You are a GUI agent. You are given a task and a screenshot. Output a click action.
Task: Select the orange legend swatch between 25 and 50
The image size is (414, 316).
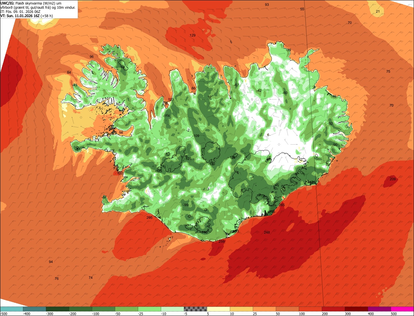tap(264, 309)
